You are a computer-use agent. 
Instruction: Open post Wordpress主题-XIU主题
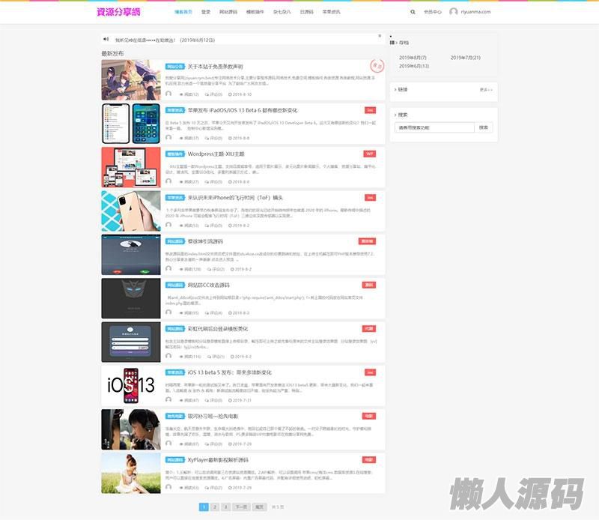[x=216, y=154]
